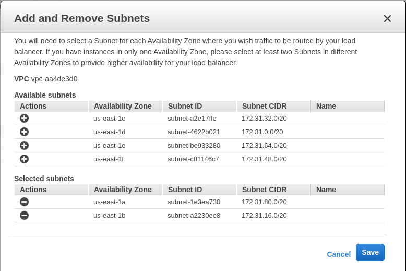Click the us-east-1f availability zone cell
The image size is (406, 271).
pyautogui.click(x=109, y=159)
